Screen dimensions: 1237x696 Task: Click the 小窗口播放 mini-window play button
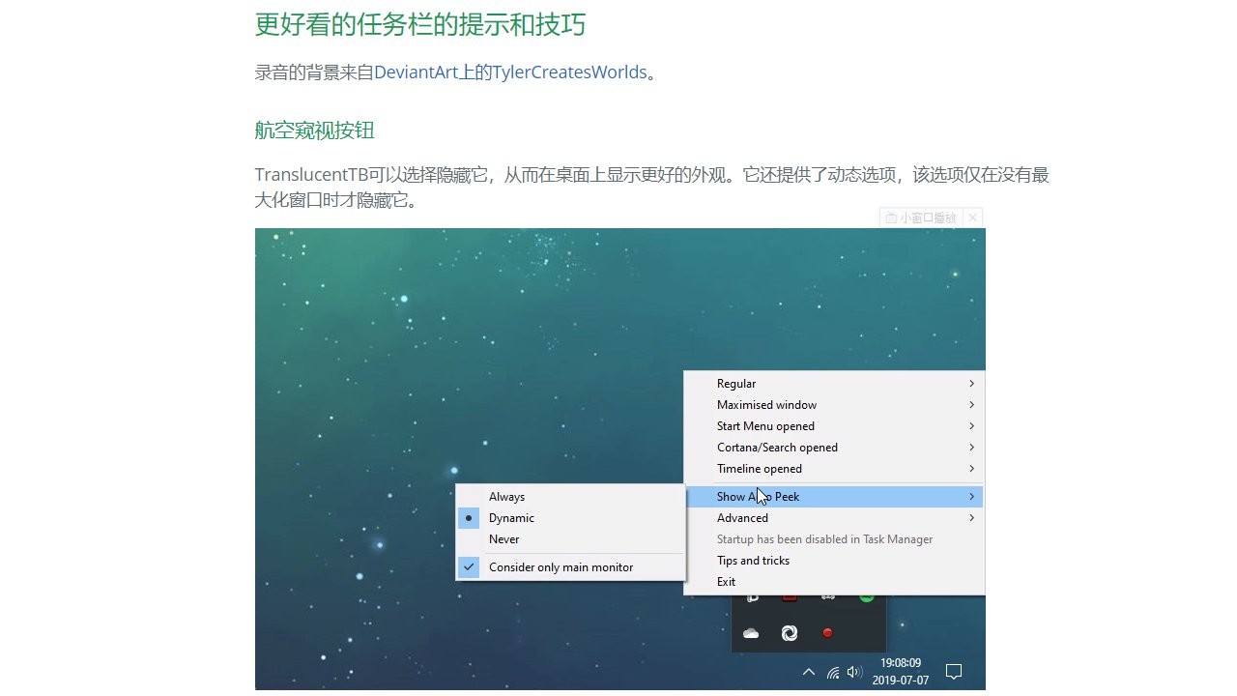921,217
